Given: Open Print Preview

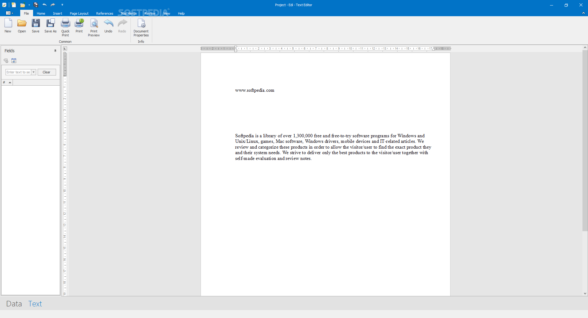Looking at the screenshot, I should [94, 28].
